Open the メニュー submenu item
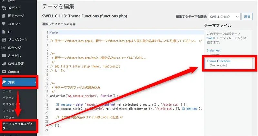The image size is (258, 136). [8, 117]
